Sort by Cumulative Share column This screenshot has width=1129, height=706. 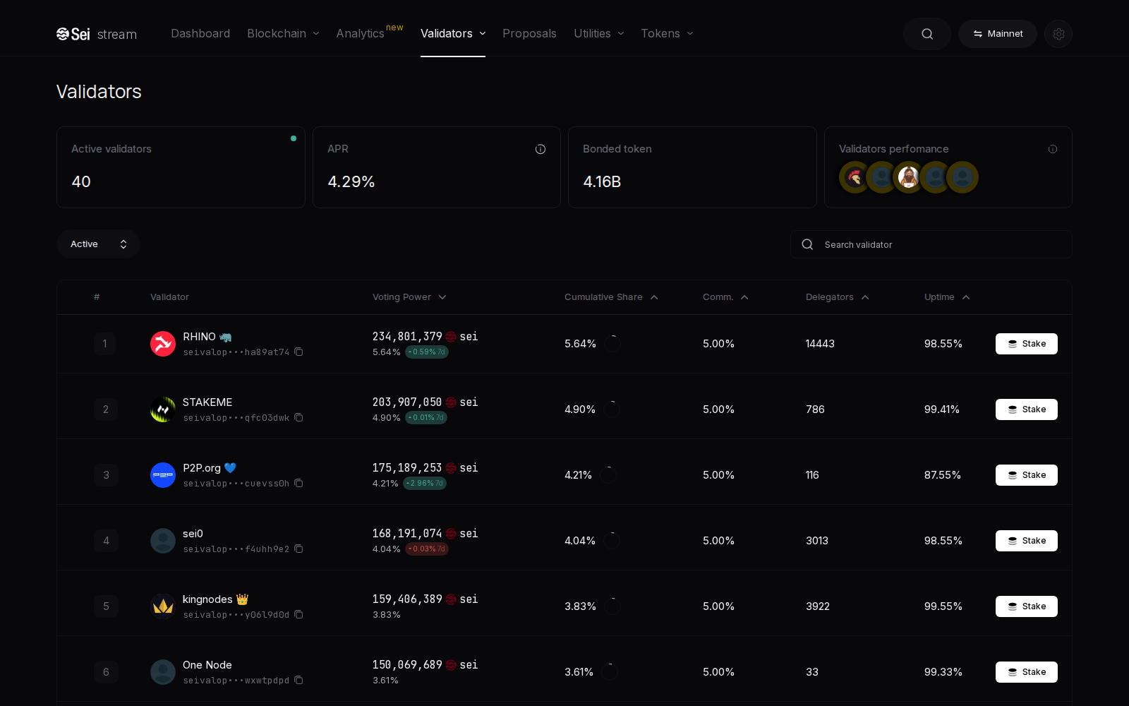(611, 297)
